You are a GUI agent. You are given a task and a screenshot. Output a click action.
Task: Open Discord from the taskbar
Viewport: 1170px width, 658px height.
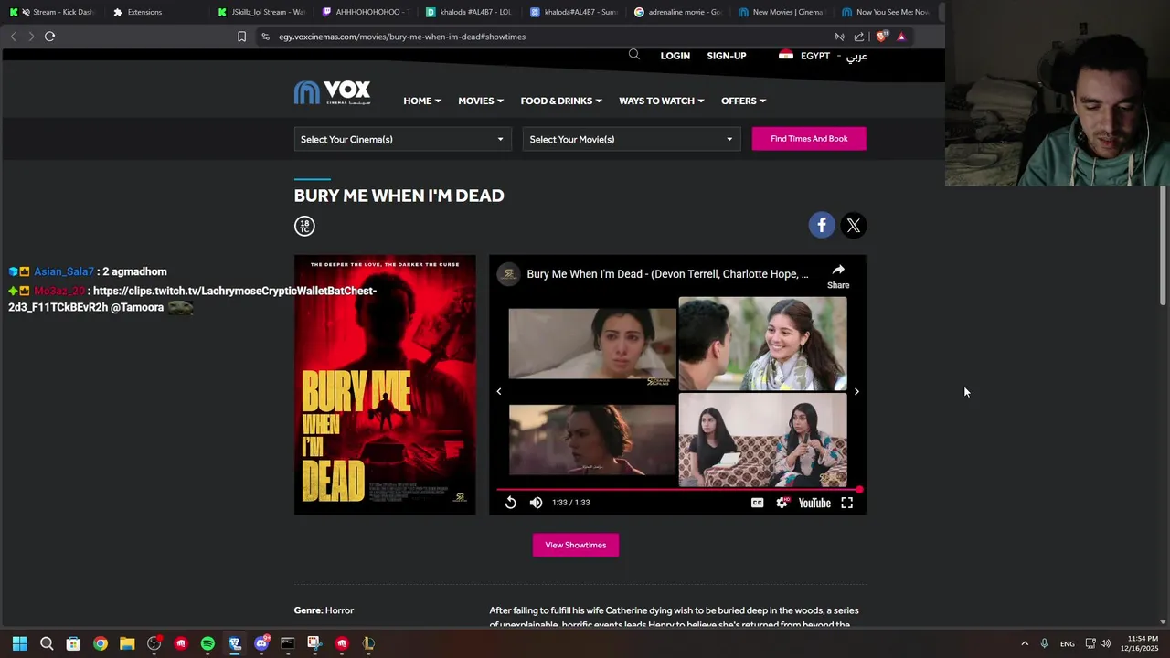(x=261, y=643)
